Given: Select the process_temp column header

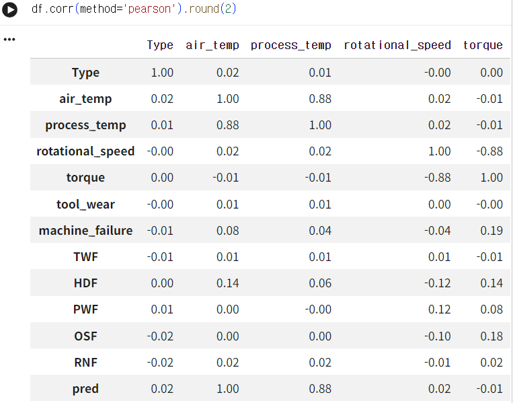Looking at the screenshot, I should (x=291, y=45).
